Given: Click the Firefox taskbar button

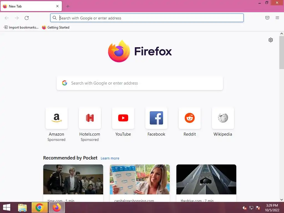Looking at the screenshot, I should pyautogui.click(x=57, y=207).
